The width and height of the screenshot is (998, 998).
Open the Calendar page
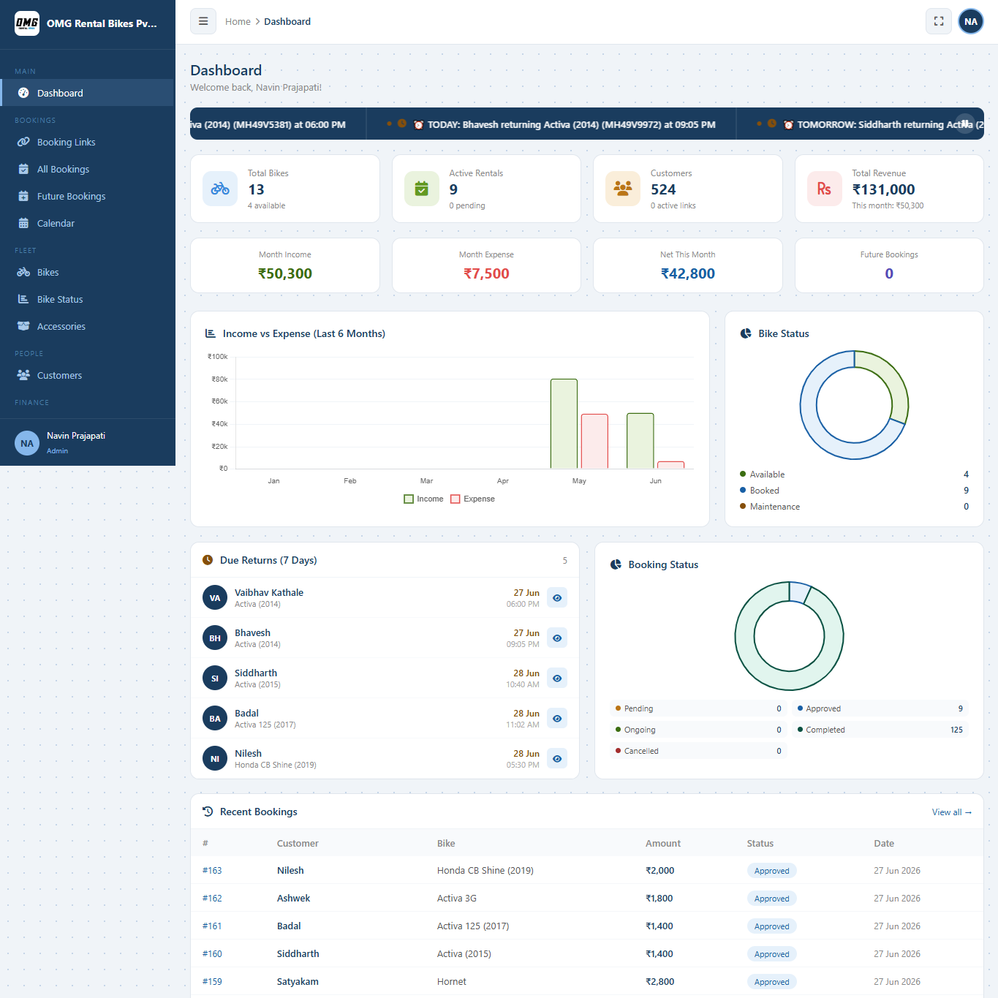[87, 223]
